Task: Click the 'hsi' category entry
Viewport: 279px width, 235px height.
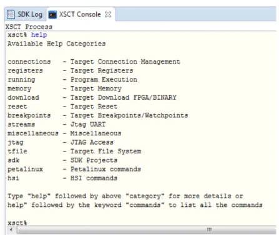Action: tap(13, 178)
